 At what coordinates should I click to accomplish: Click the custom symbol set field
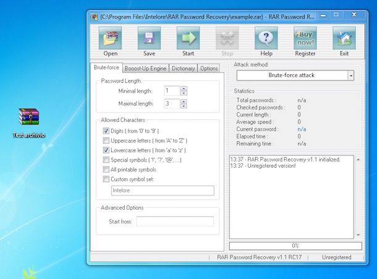pos(163,191)
